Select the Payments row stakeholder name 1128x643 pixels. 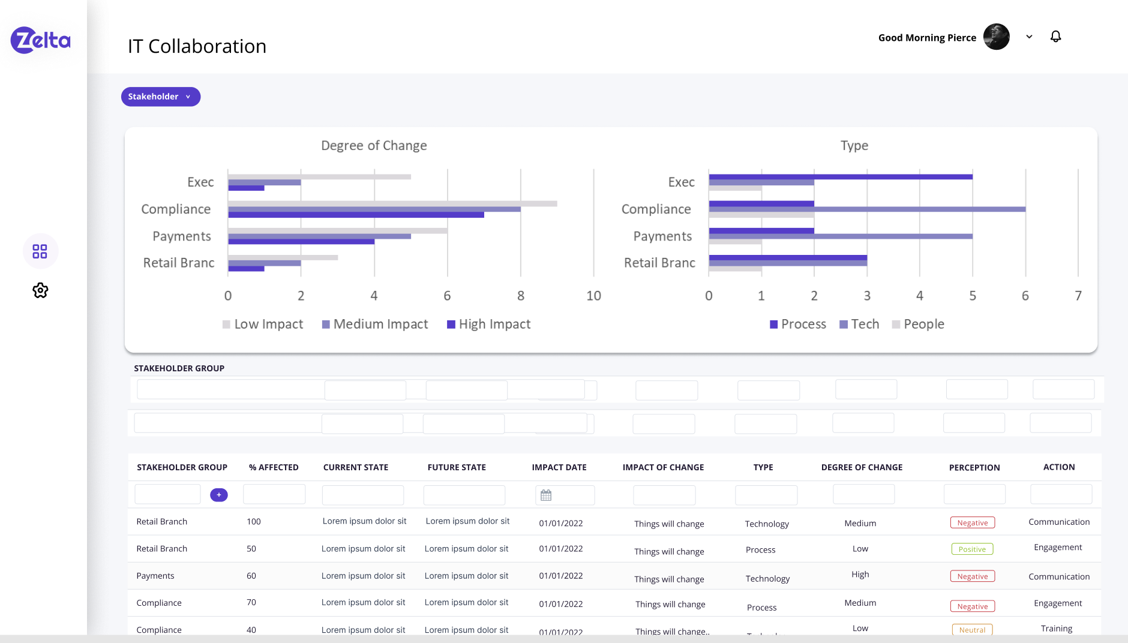point(155,576)
